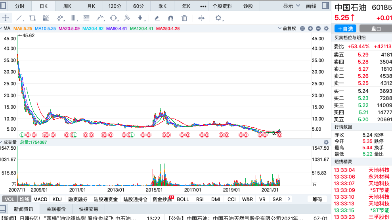Toggle the 均线 volume average button
This screenshot has height=220, width=392.
pos(25,199)
